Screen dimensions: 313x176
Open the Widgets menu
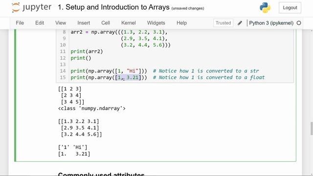coord(156,23)
